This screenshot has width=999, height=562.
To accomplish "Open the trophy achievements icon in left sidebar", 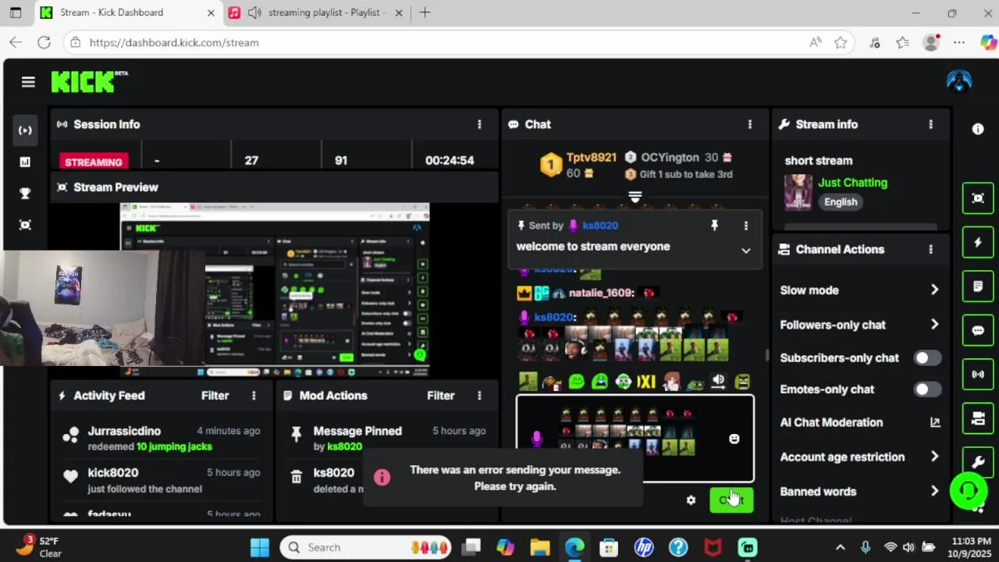I will [x=25, y=194].
